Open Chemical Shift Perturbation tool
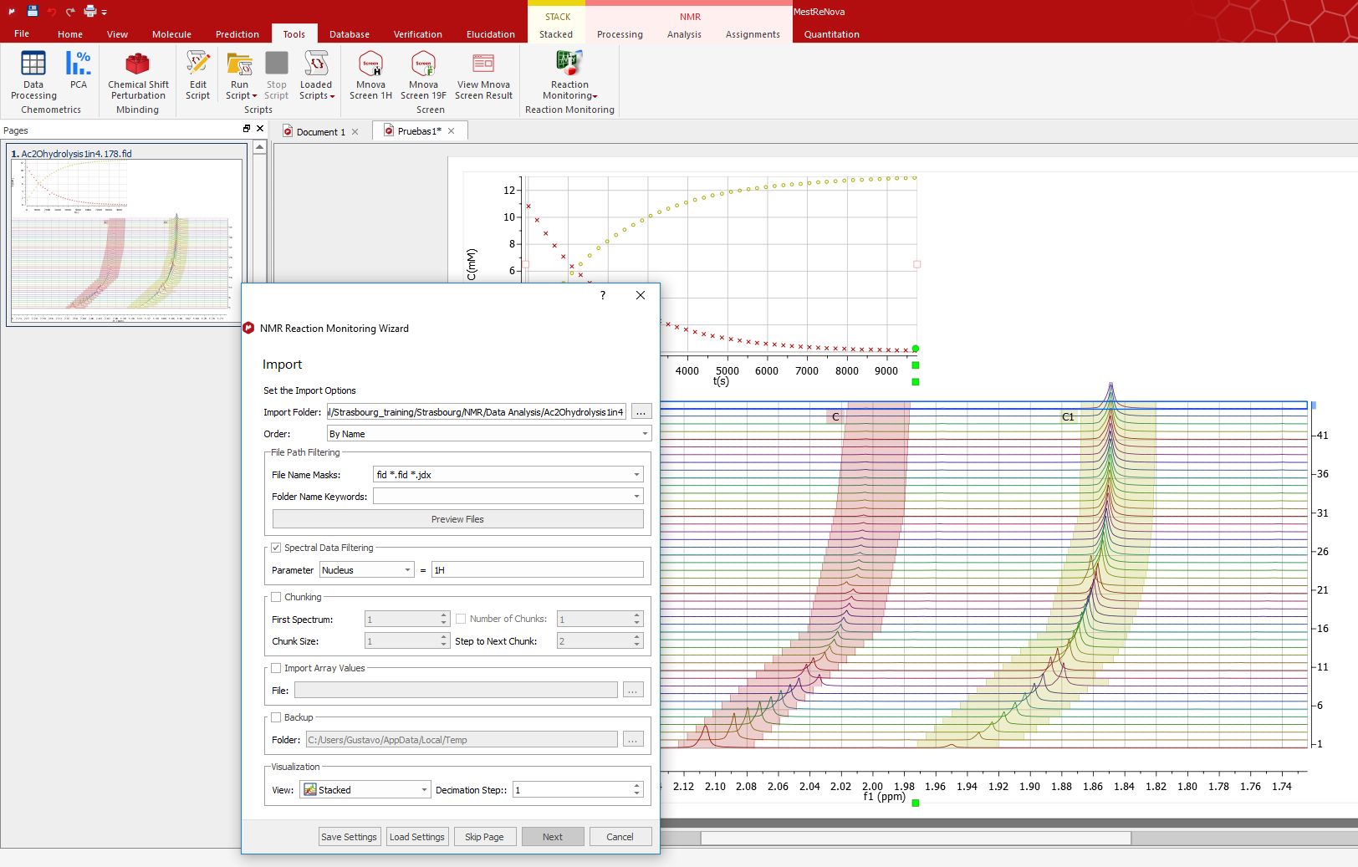Viewport: 1358px width, 867px height. pos(138,75)
